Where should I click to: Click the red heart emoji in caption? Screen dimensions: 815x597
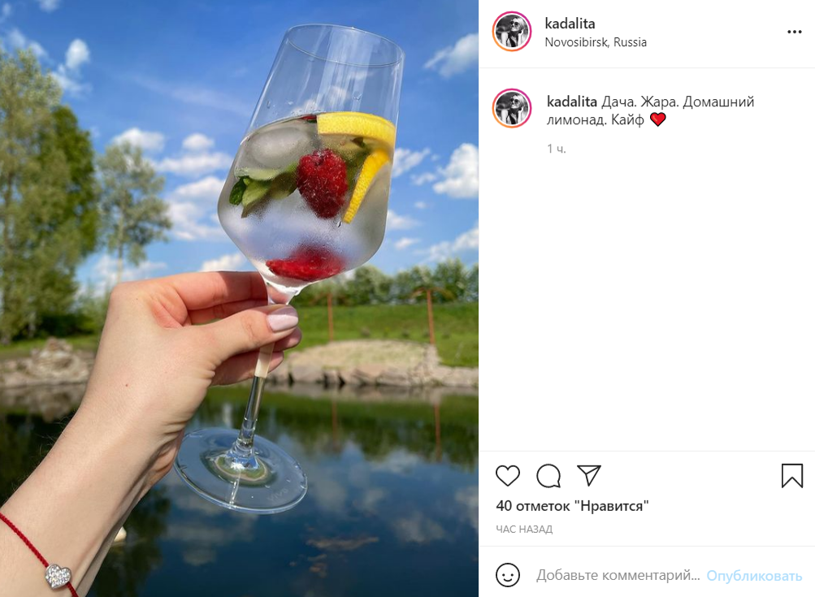[x=657, y=119]
